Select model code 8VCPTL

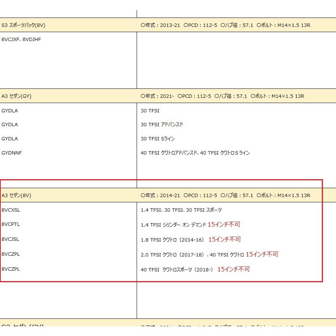pyautogui.click(x=11, y=224)
